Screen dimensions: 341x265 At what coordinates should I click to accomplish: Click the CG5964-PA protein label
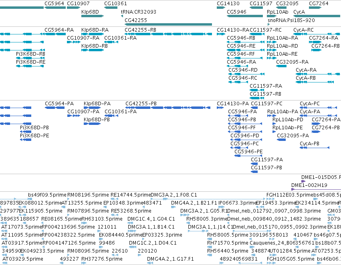click(59, 103)
